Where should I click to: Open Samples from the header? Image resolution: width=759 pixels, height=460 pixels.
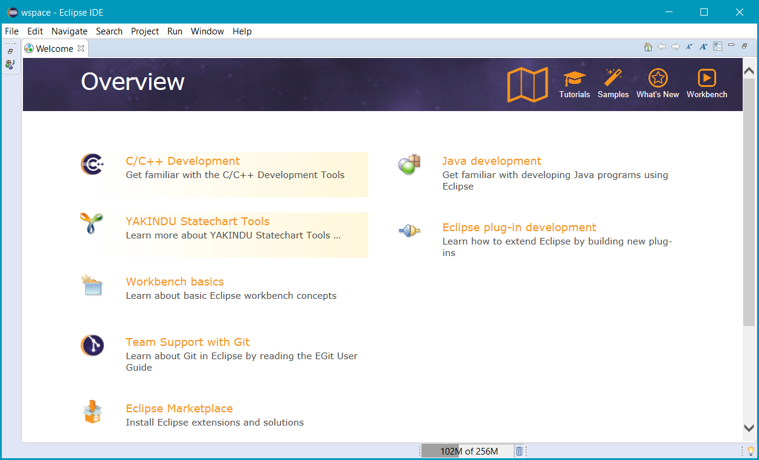coord(613,84)
